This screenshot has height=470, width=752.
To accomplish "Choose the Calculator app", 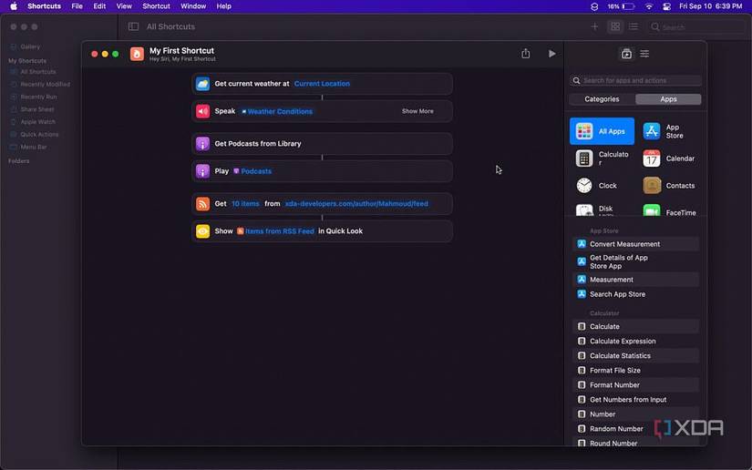I will [602, 158].
